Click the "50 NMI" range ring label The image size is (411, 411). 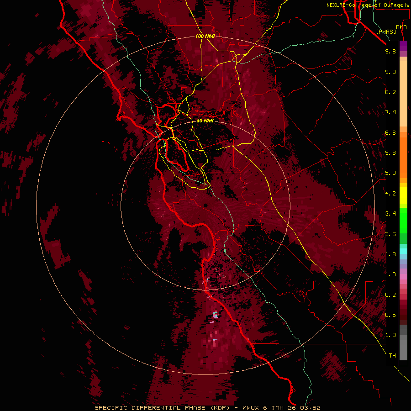[x=205, y=121]
